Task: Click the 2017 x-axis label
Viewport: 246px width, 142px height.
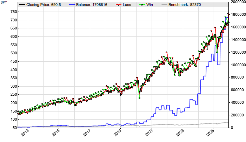Action: pos(87,133)
